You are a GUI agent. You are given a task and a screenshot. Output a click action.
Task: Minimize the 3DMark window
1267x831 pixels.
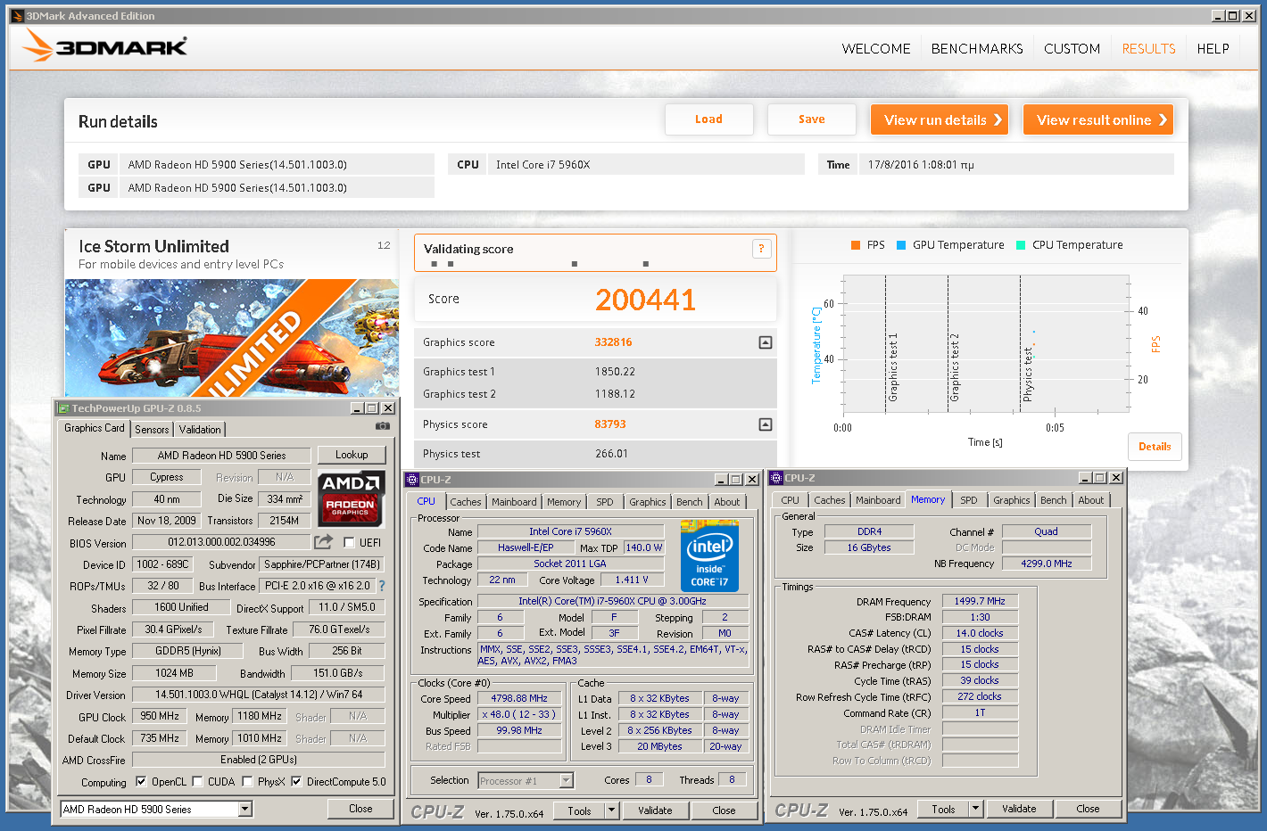(x=1218, y=16)
